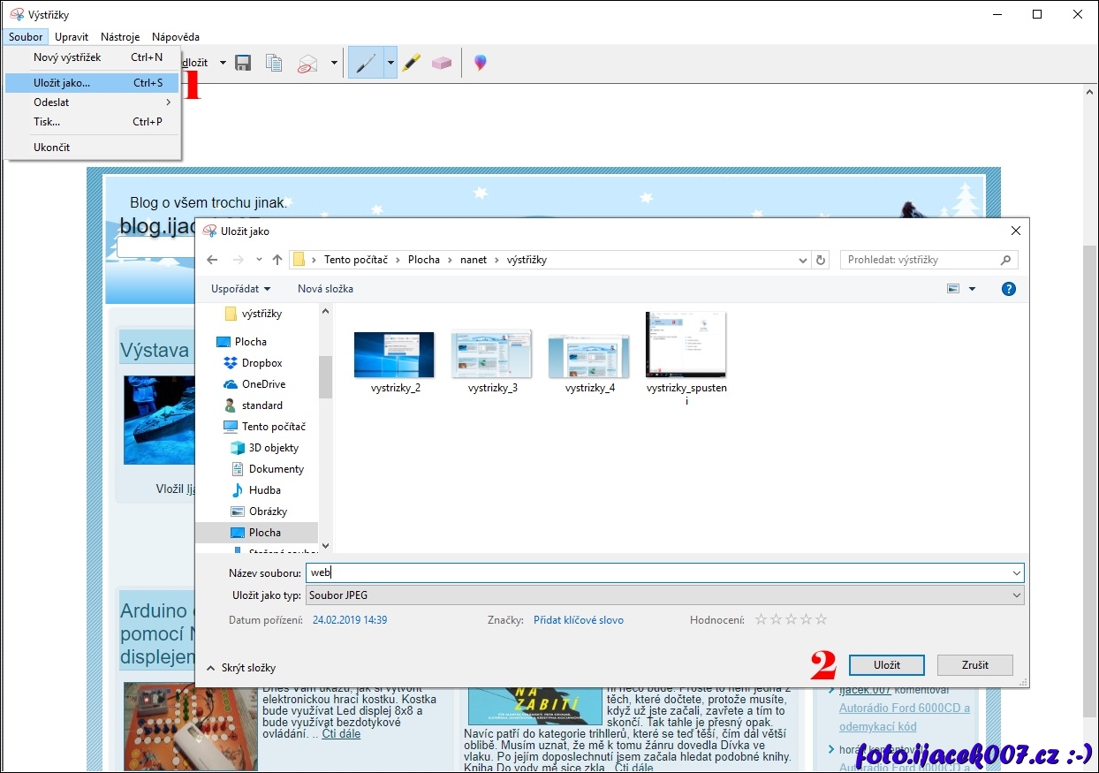Image resolution: width=1099 pixels, height=773 pixels.
Task: Select the vystrizky_3 thumbnail
Action: pos(492,354)
